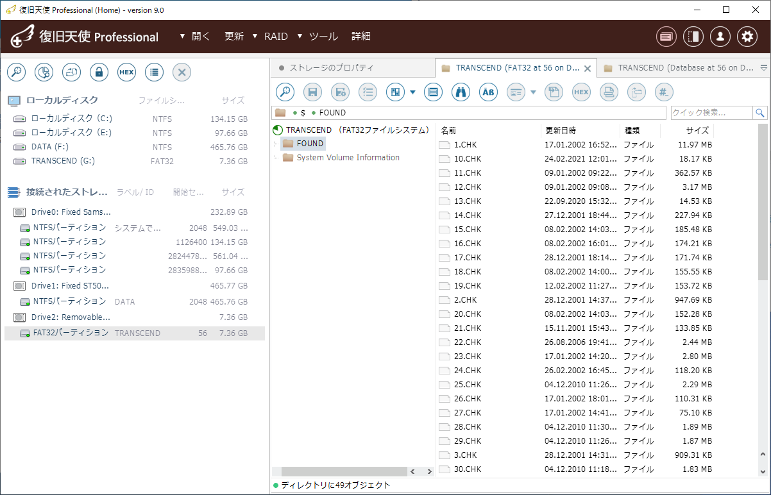Click the grey X close-storage icon
Image resolution: width=771 pixels, height=495 pixels.
[182, 72]
